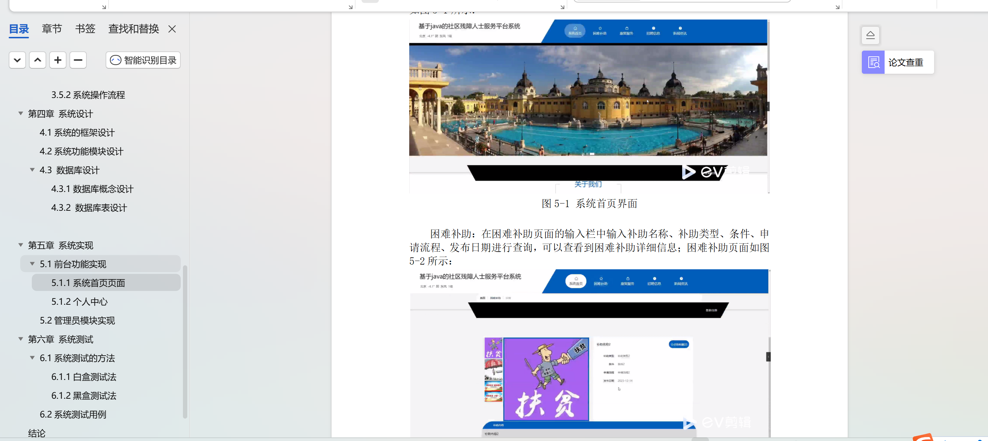
Task: Click the plus promote heading button
Action: pos(58,60)
